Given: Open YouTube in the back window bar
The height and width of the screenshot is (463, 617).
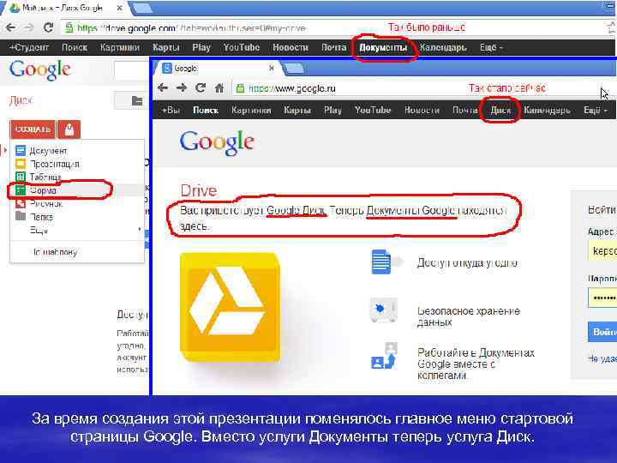Looking at the screenshot, I should pos(242,48).
